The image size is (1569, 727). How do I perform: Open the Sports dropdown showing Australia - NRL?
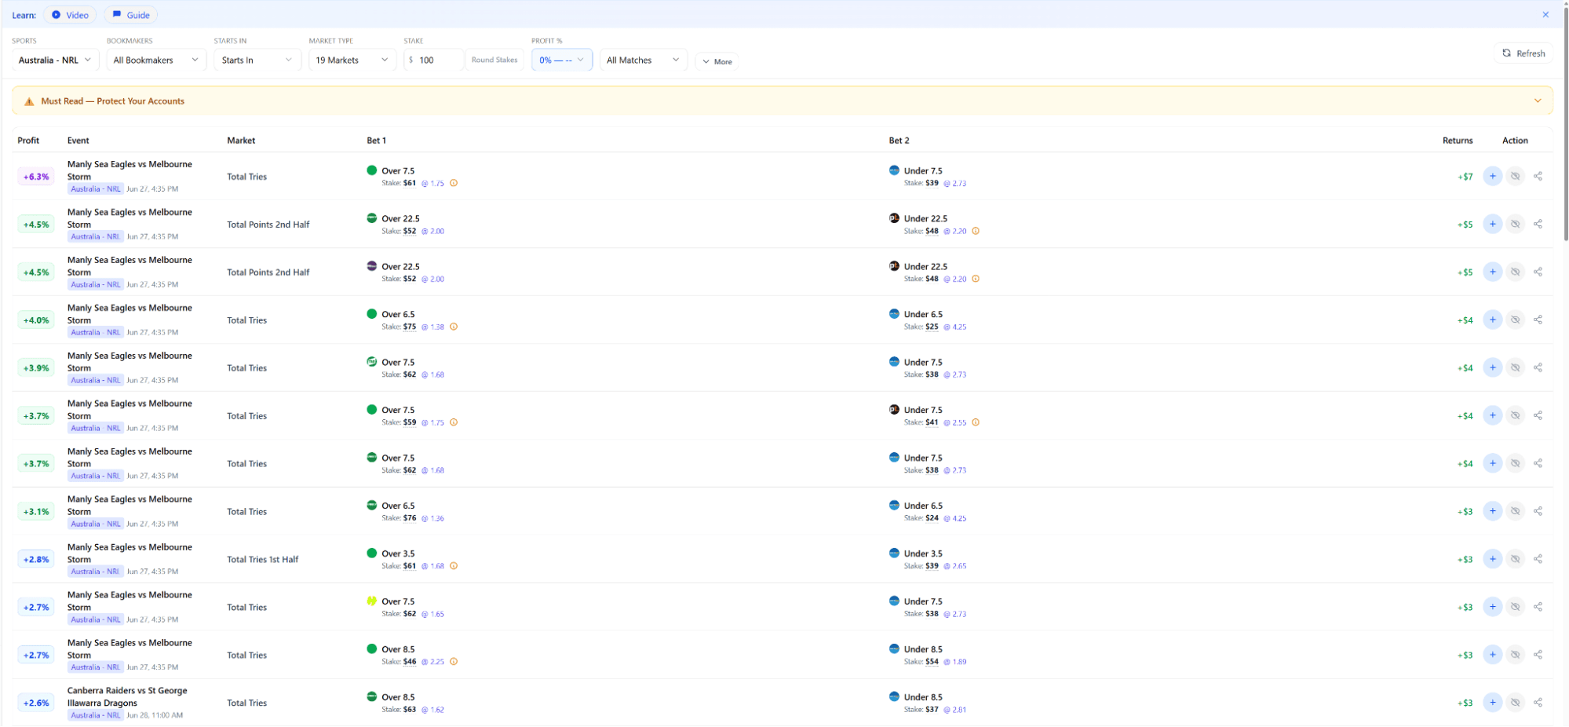(55, 60)
